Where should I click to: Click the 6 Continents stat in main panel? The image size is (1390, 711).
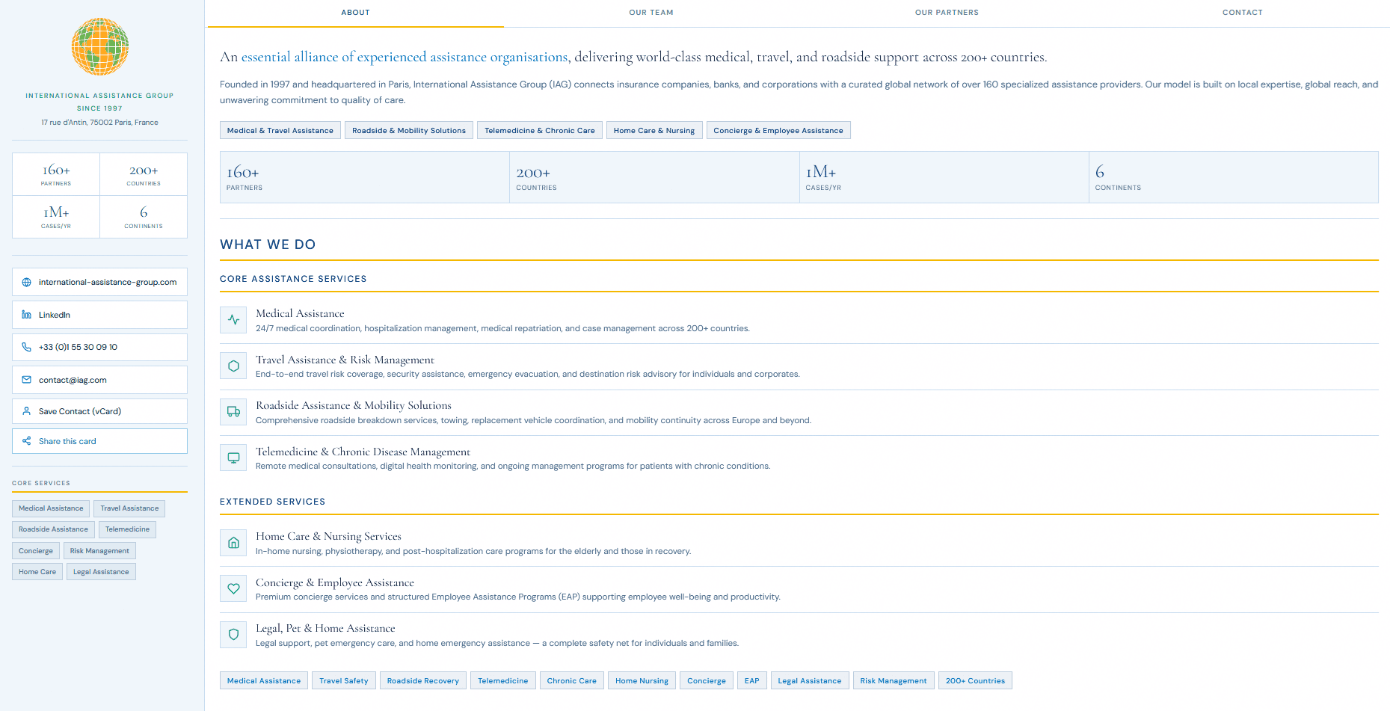click(1234, 177)
